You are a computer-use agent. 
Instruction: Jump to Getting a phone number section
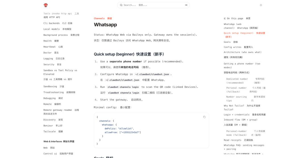[x=242, y=68]
